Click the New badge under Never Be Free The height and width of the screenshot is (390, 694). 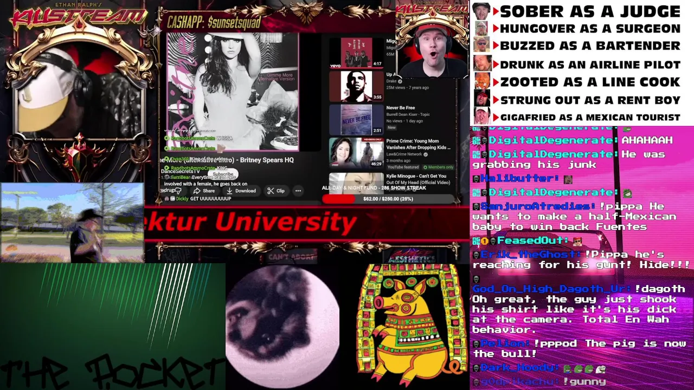(x=391, y=127)
